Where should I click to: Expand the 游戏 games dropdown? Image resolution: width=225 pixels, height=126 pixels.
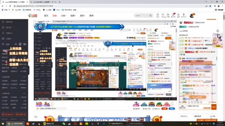pyautogui.click(x=82, y=16)
